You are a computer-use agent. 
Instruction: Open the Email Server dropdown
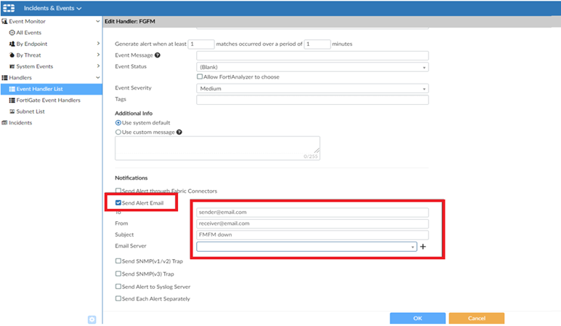306,247
